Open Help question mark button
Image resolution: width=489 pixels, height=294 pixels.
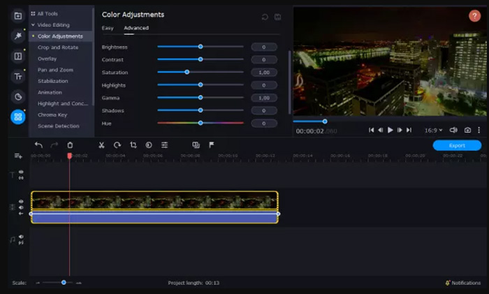point(474,16)
